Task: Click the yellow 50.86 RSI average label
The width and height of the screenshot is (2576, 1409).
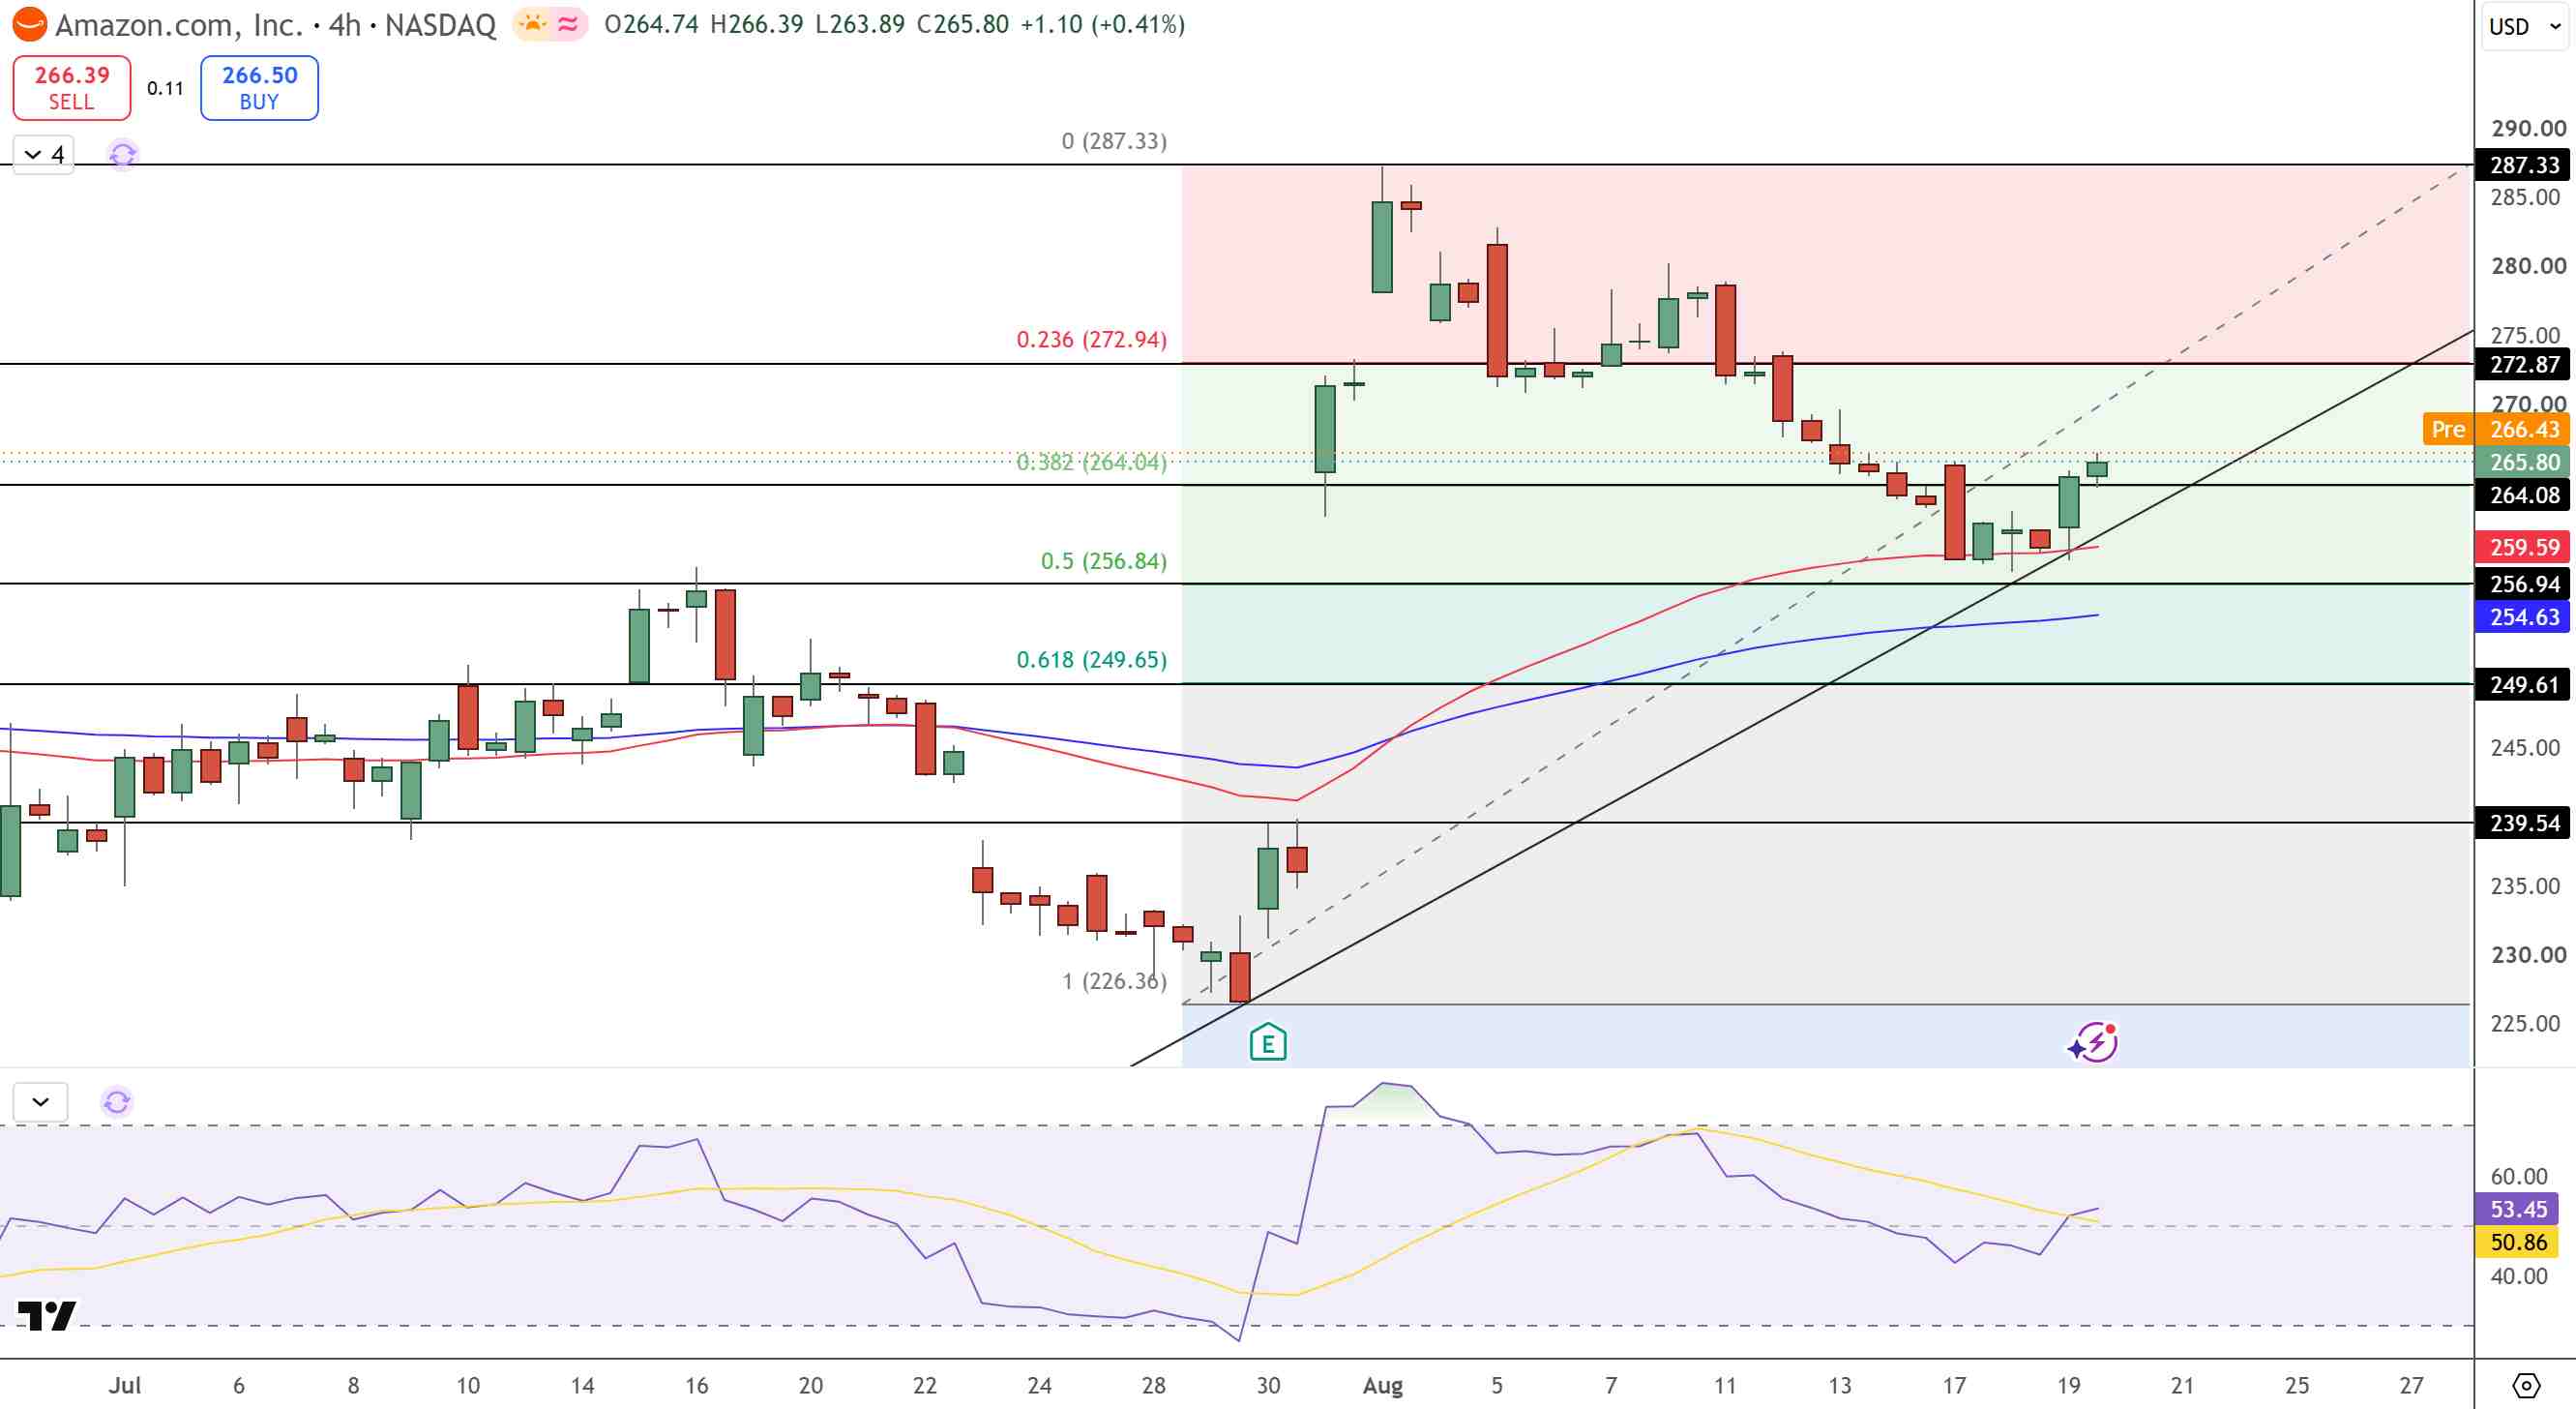Action: pos(2517,1242)
